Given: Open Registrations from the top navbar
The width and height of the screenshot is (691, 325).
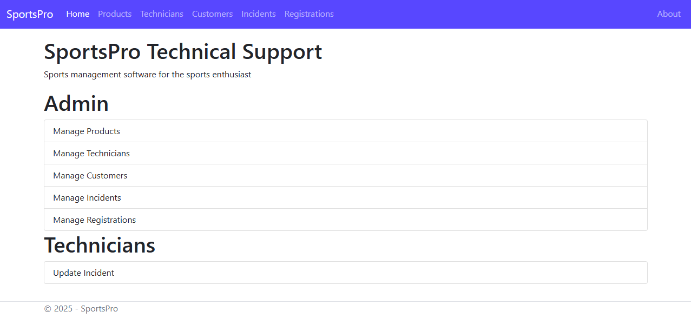Looking at the screenshot, I should pos(309,14).
